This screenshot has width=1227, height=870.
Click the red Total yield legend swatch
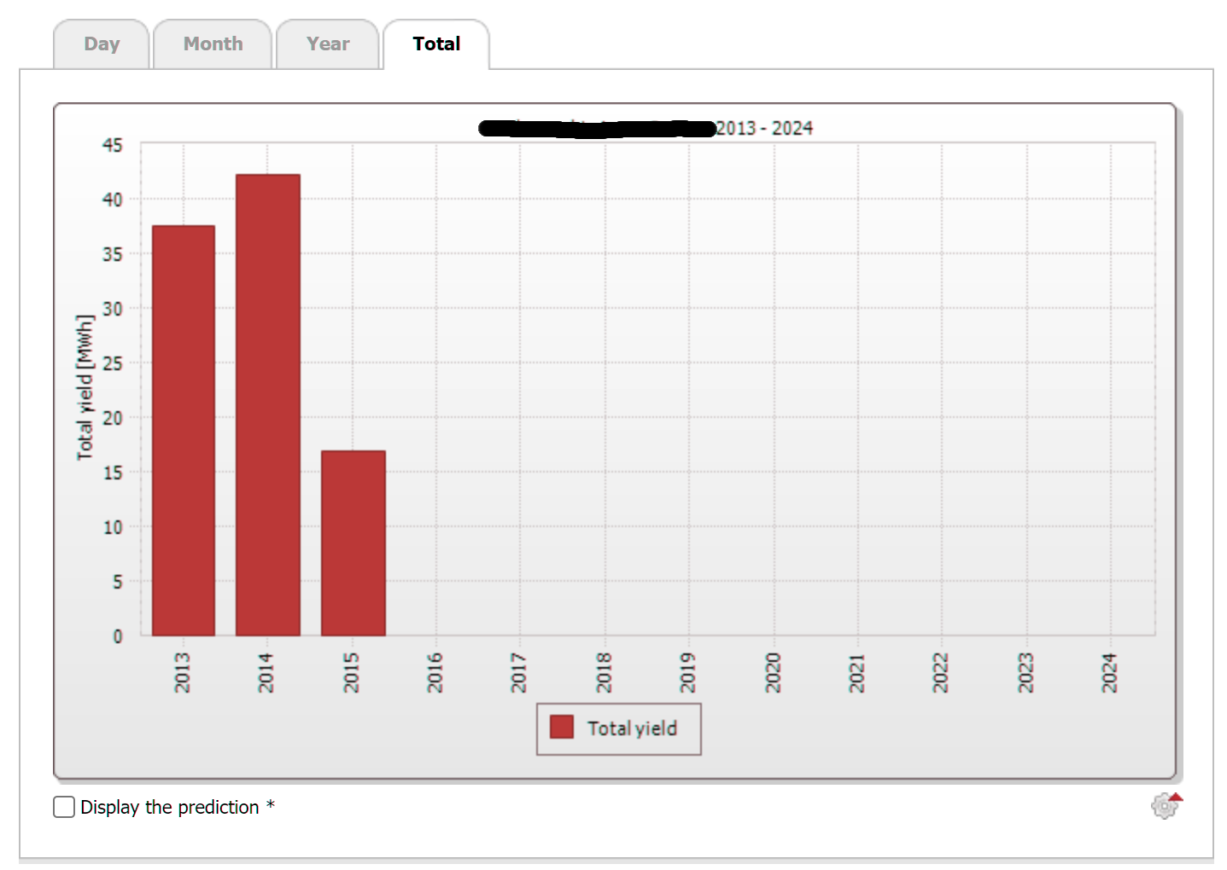562,727
